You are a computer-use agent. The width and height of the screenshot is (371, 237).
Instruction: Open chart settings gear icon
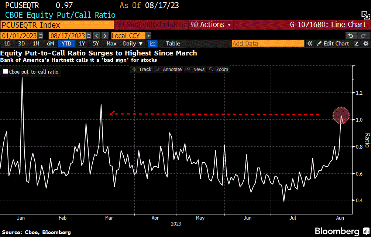(366, 44)
